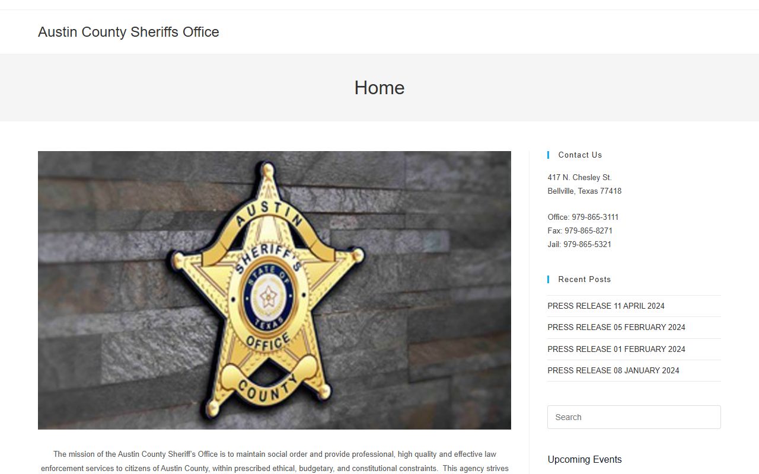
Task: Click the mission statement paragraph text
Action: click(x=275, y=461)
